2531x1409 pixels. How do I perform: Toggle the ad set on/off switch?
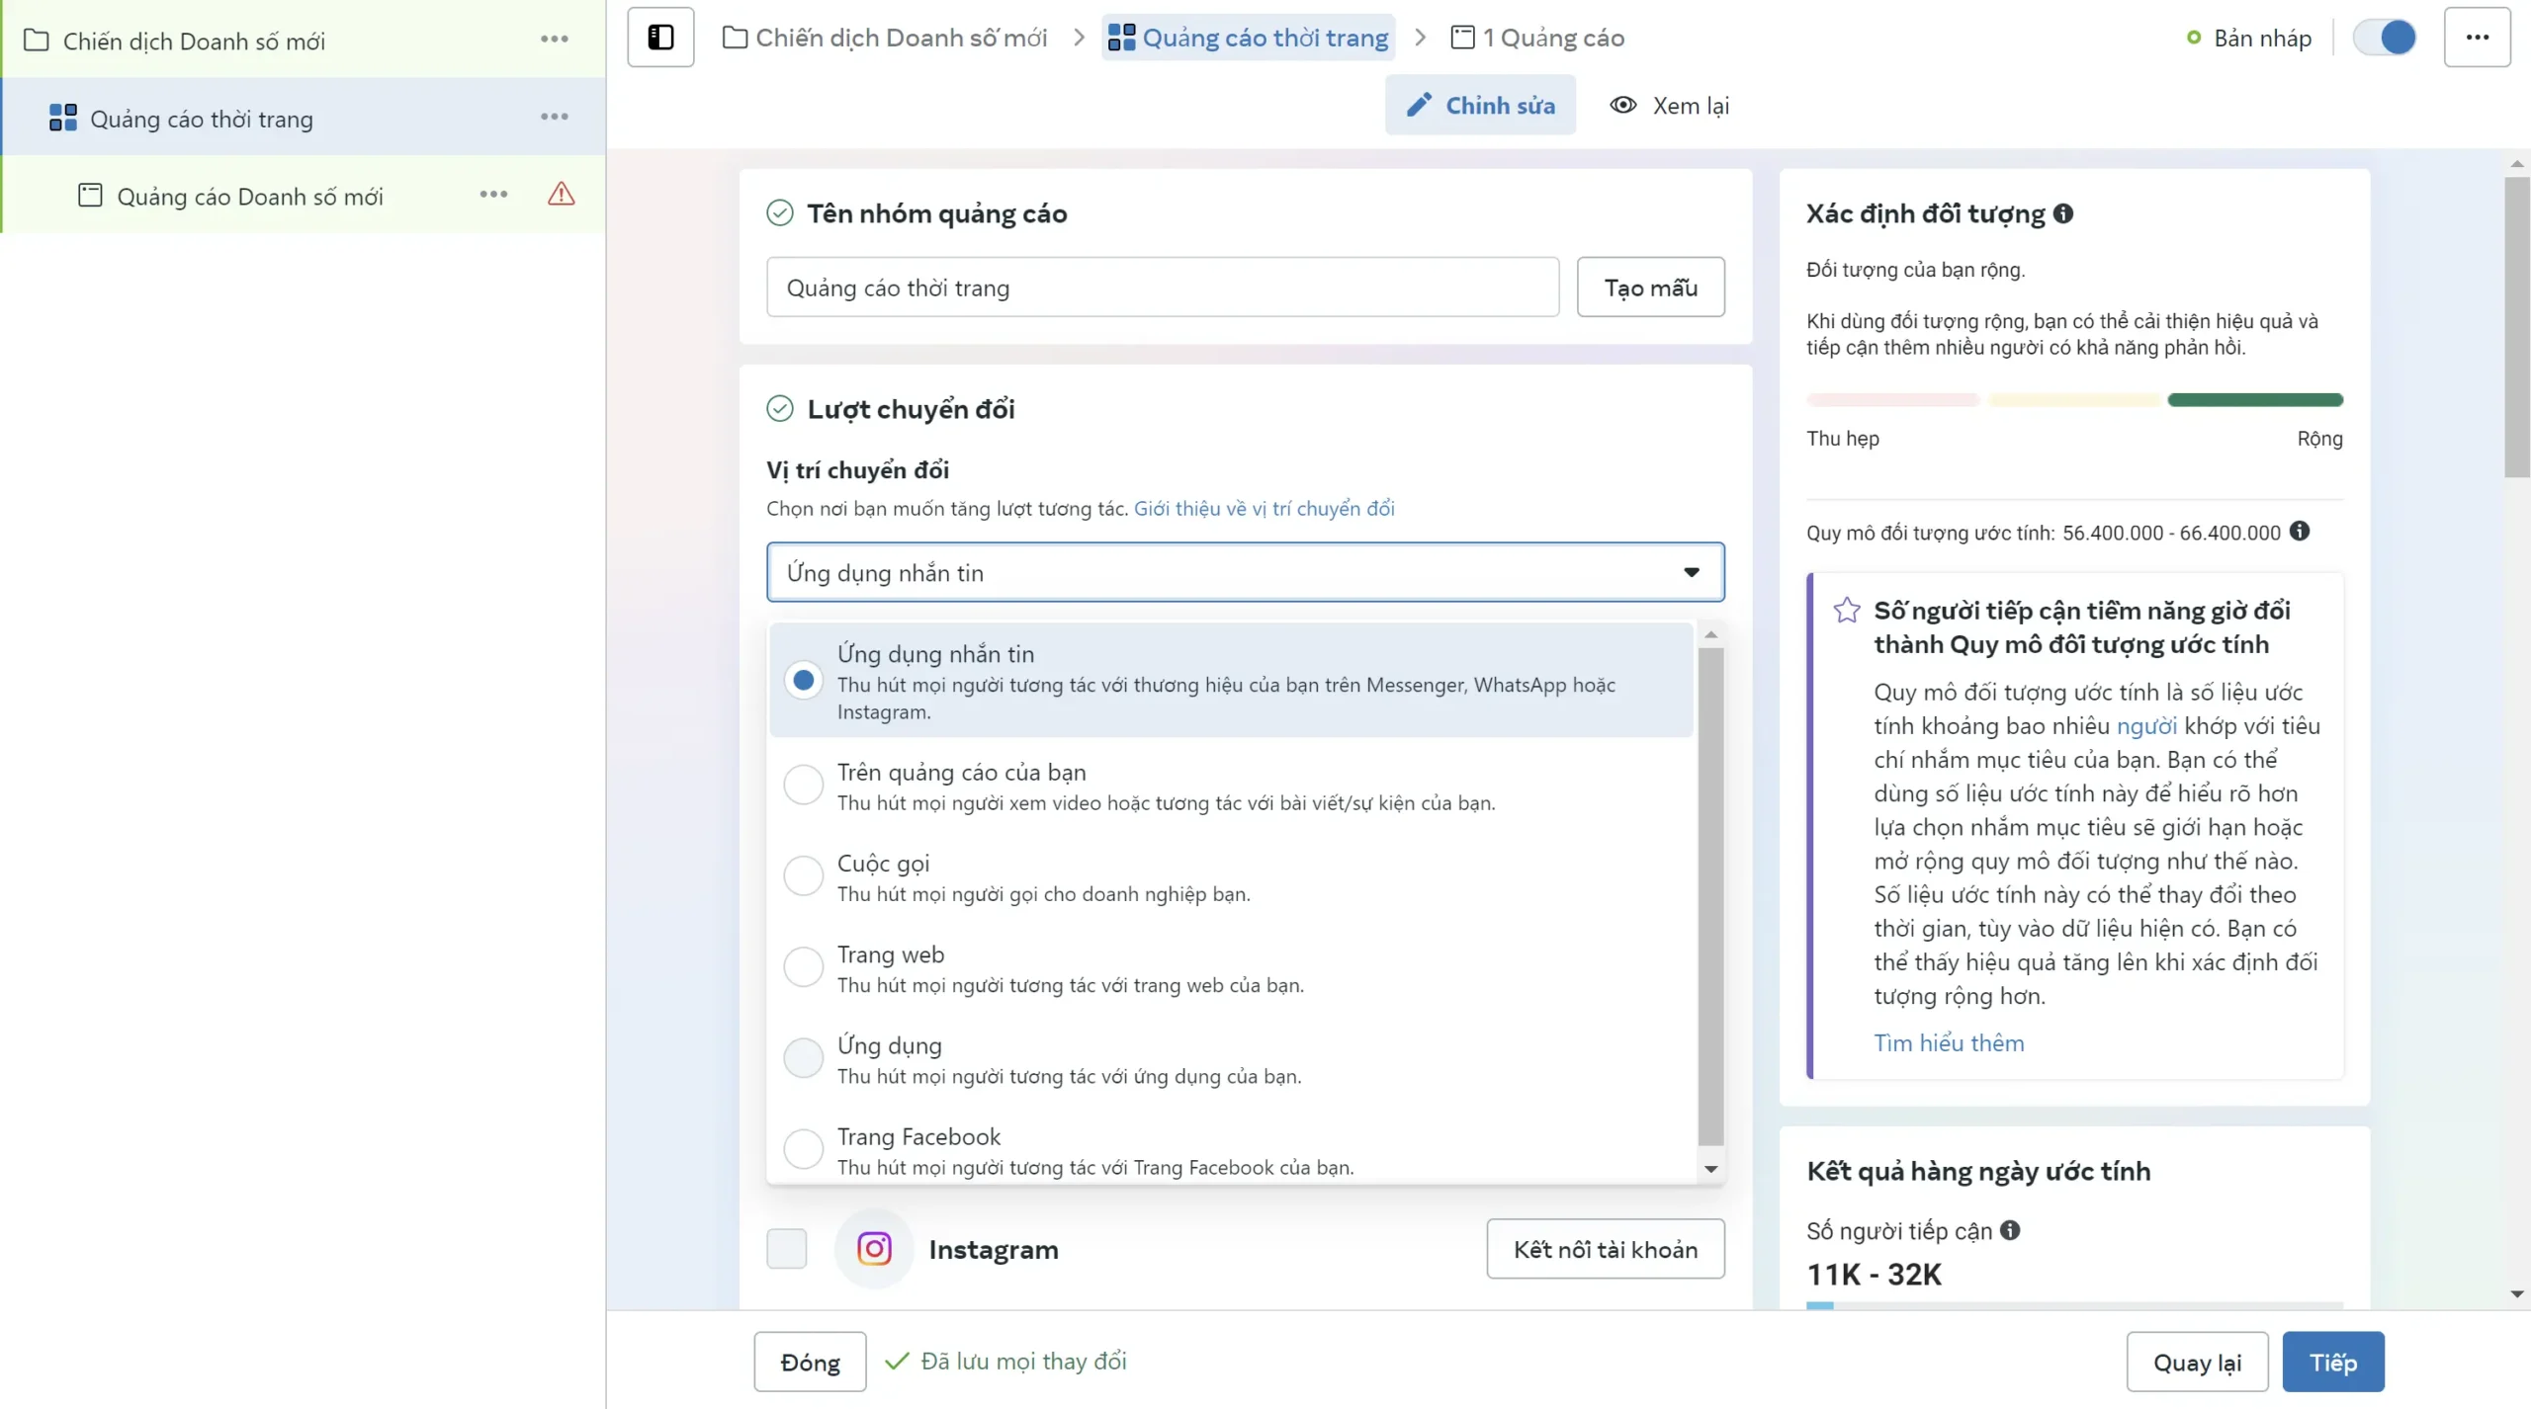pos(2385,38)
